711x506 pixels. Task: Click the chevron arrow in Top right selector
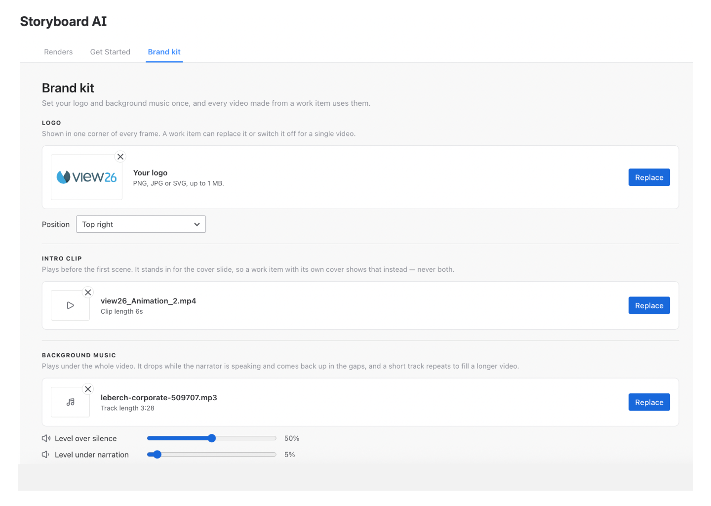[x=197, y=224]
